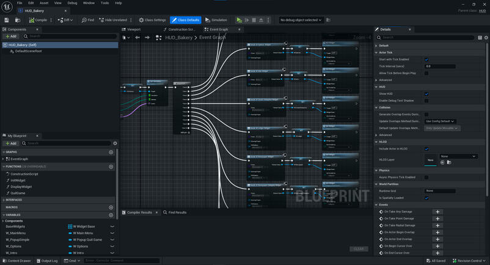The width and height of the screenshot is (490, 265).
Task: Open the Content Drawer
Action: coord(16,261)
